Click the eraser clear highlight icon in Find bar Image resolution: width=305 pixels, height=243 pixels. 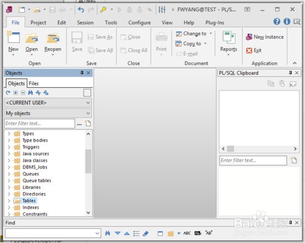click(146, 233)
